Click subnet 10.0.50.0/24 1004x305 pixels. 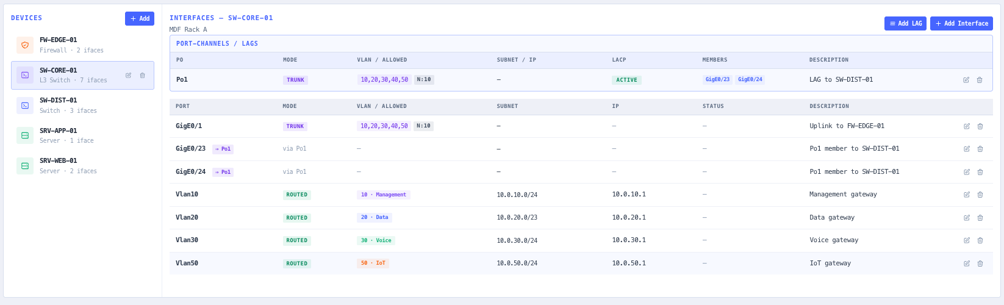coord(517,264)
